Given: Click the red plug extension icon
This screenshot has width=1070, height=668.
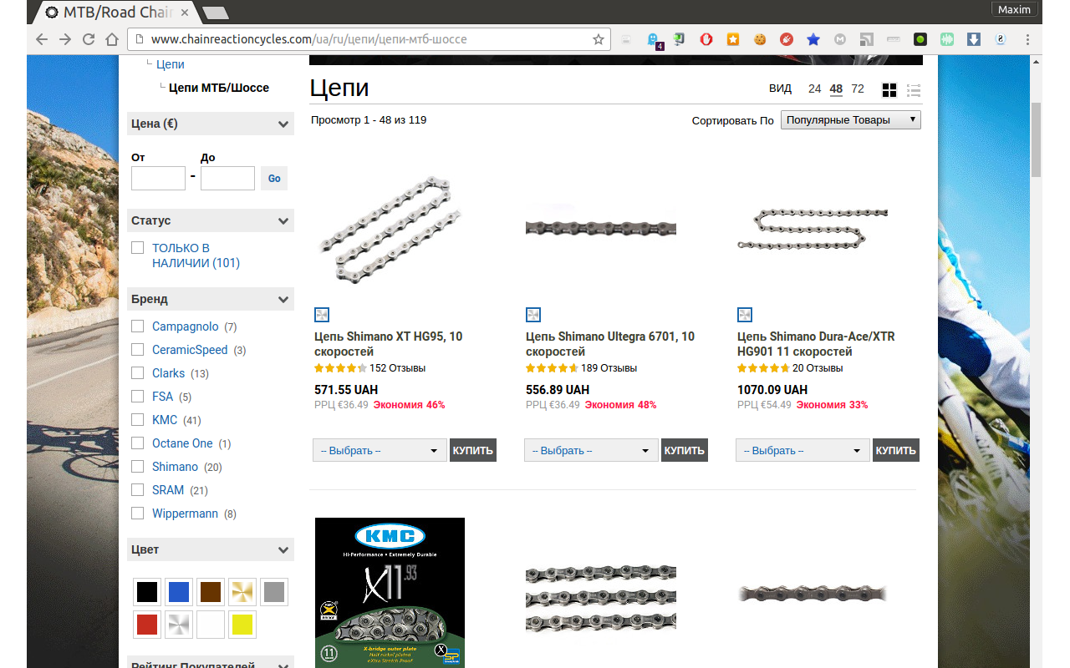Looking at the screenshot, I should tap(787, 39).
